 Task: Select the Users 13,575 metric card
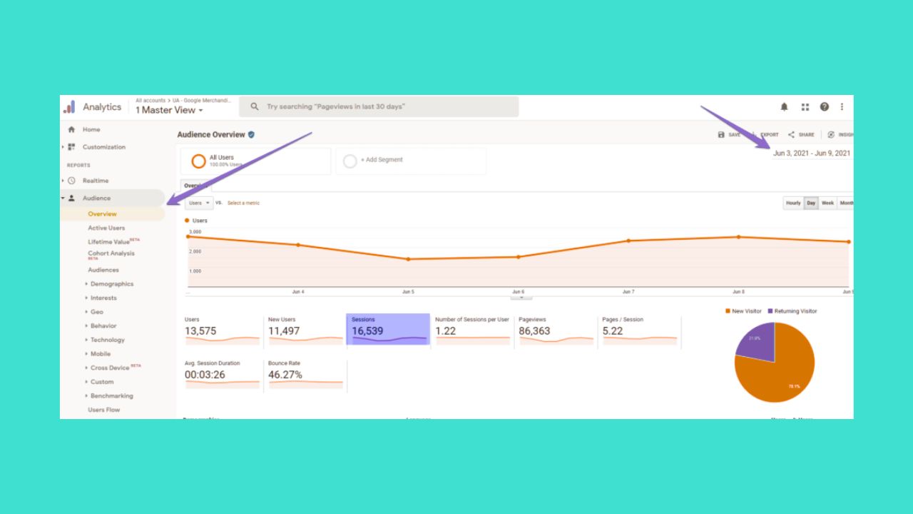coord(222,331)
